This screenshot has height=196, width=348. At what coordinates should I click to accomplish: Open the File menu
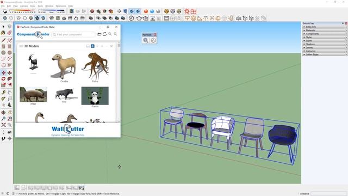[3, 6]
